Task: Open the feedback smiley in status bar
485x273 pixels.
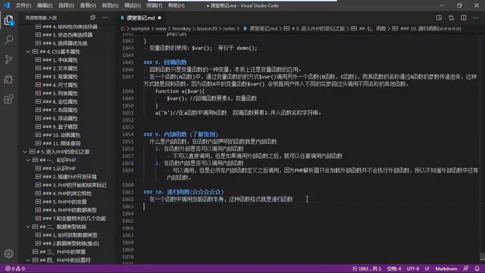Action: [x=466, y=268]
